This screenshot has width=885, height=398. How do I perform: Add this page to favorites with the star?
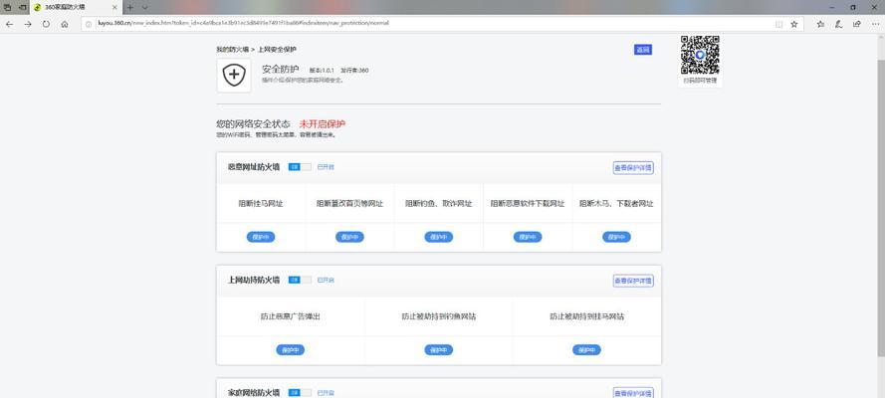(x=793, y=24)
